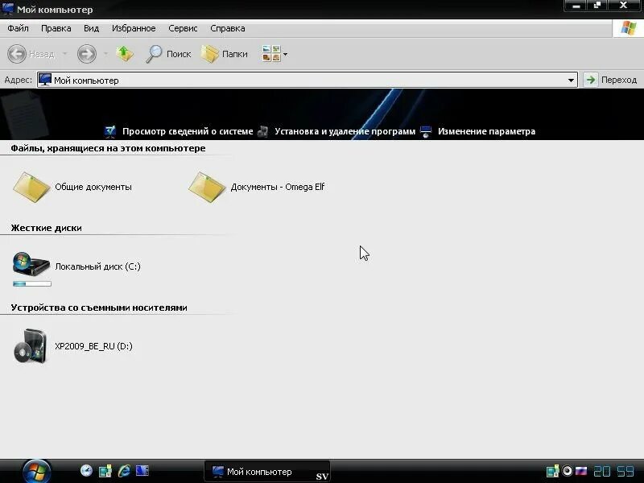Click the C: drive usage bar

click(x=32, y=284)
